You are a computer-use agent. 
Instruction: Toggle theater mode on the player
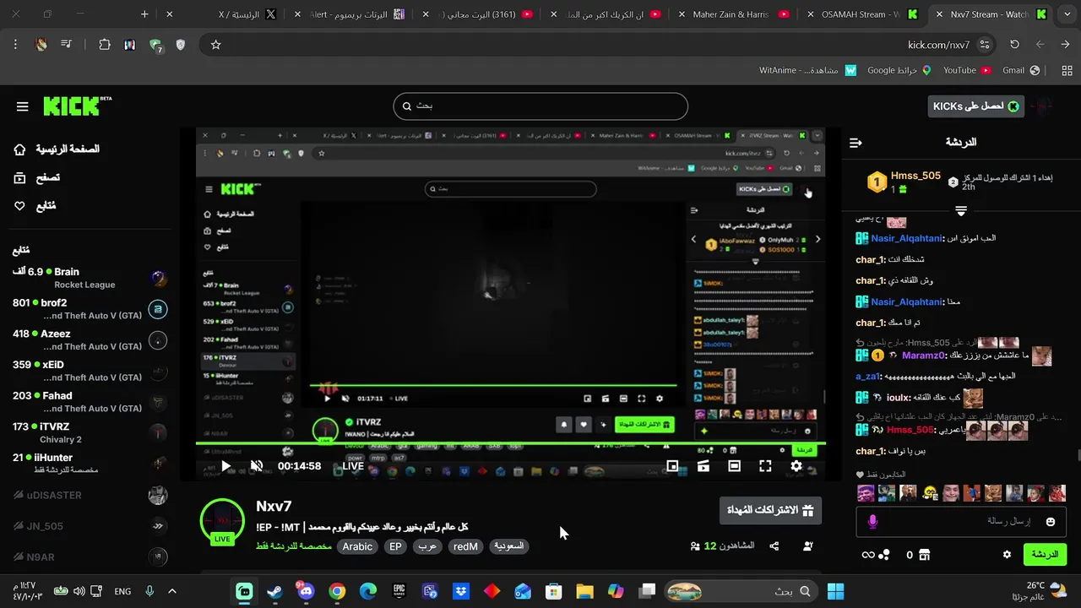734,466
